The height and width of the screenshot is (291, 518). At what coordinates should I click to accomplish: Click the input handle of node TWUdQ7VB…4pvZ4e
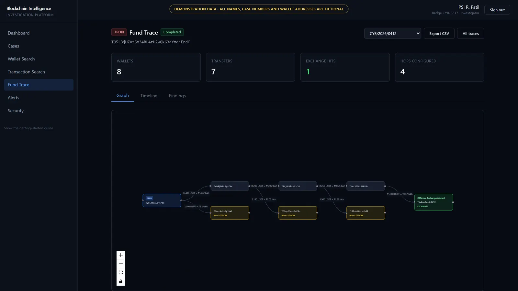pyautogui.click(x=210, y=186)
